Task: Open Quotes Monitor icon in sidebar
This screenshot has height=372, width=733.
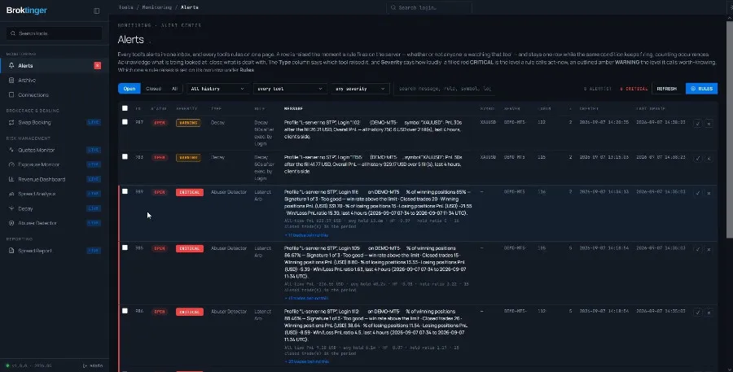Action: click(x=11, y=150)
